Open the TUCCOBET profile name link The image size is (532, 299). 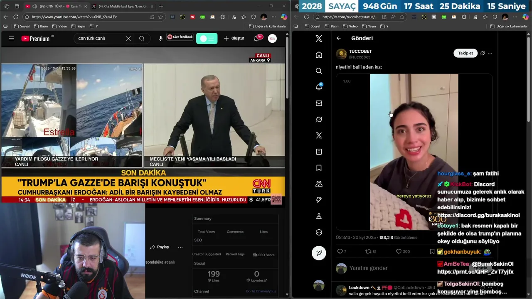360,51
